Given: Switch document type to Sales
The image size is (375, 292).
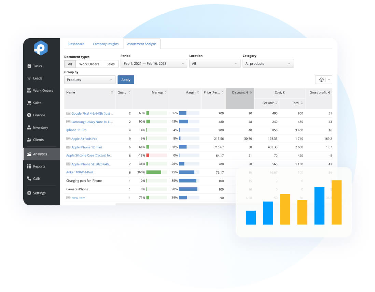Looking at the screenshot, I should tap(110, 64).
